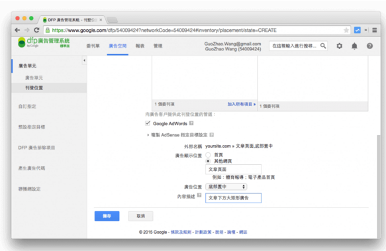Open 聯播網設定 in the sidebar

click(29, 189)
